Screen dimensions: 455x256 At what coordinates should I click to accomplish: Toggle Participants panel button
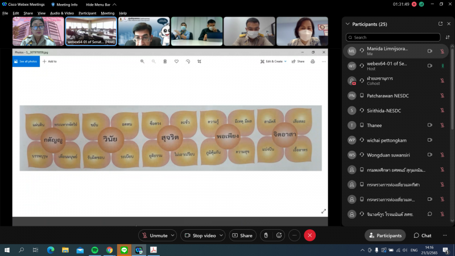coord(385,236)
